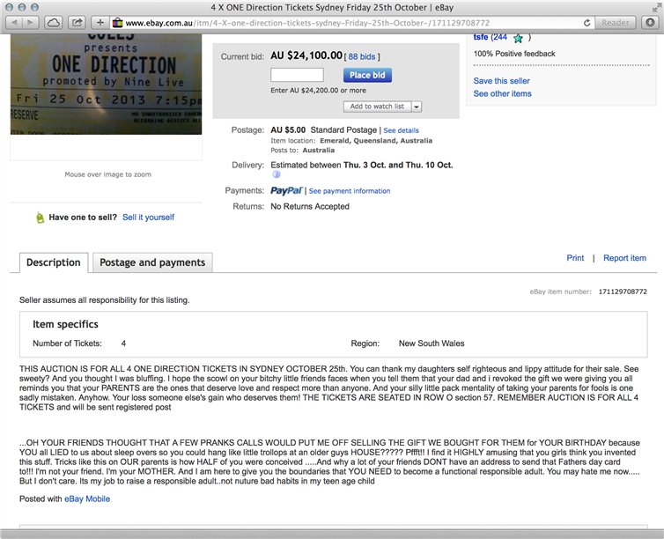Click the Reader button in address bar

click(615, 23)
